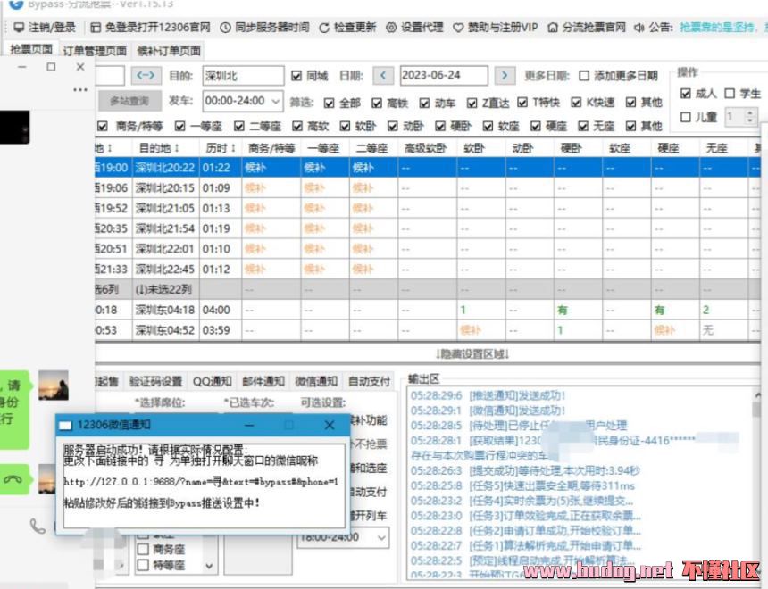Viewport: 768px width, 589px height.
Task: Open the 验证码设置 tab
Action: [155, 381]
